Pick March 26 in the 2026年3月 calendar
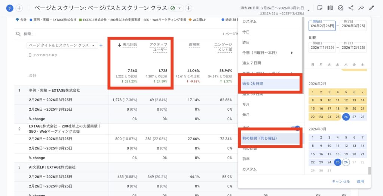Screen dimensions: 383x196 tap(346, 162)
